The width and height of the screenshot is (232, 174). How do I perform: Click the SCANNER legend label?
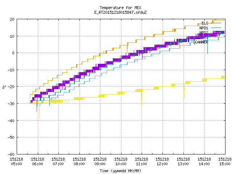click(x=200, y=42)
